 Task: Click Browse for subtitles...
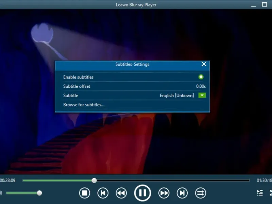[84, 105]
